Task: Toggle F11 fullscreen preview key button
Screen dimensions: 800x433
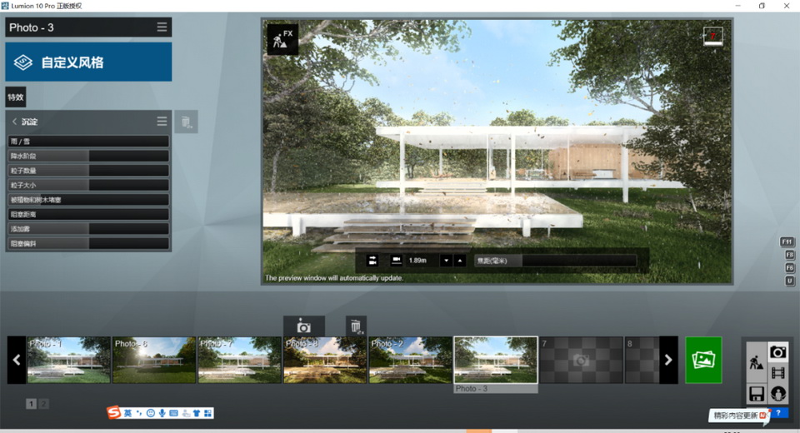Action: point(788,241)
